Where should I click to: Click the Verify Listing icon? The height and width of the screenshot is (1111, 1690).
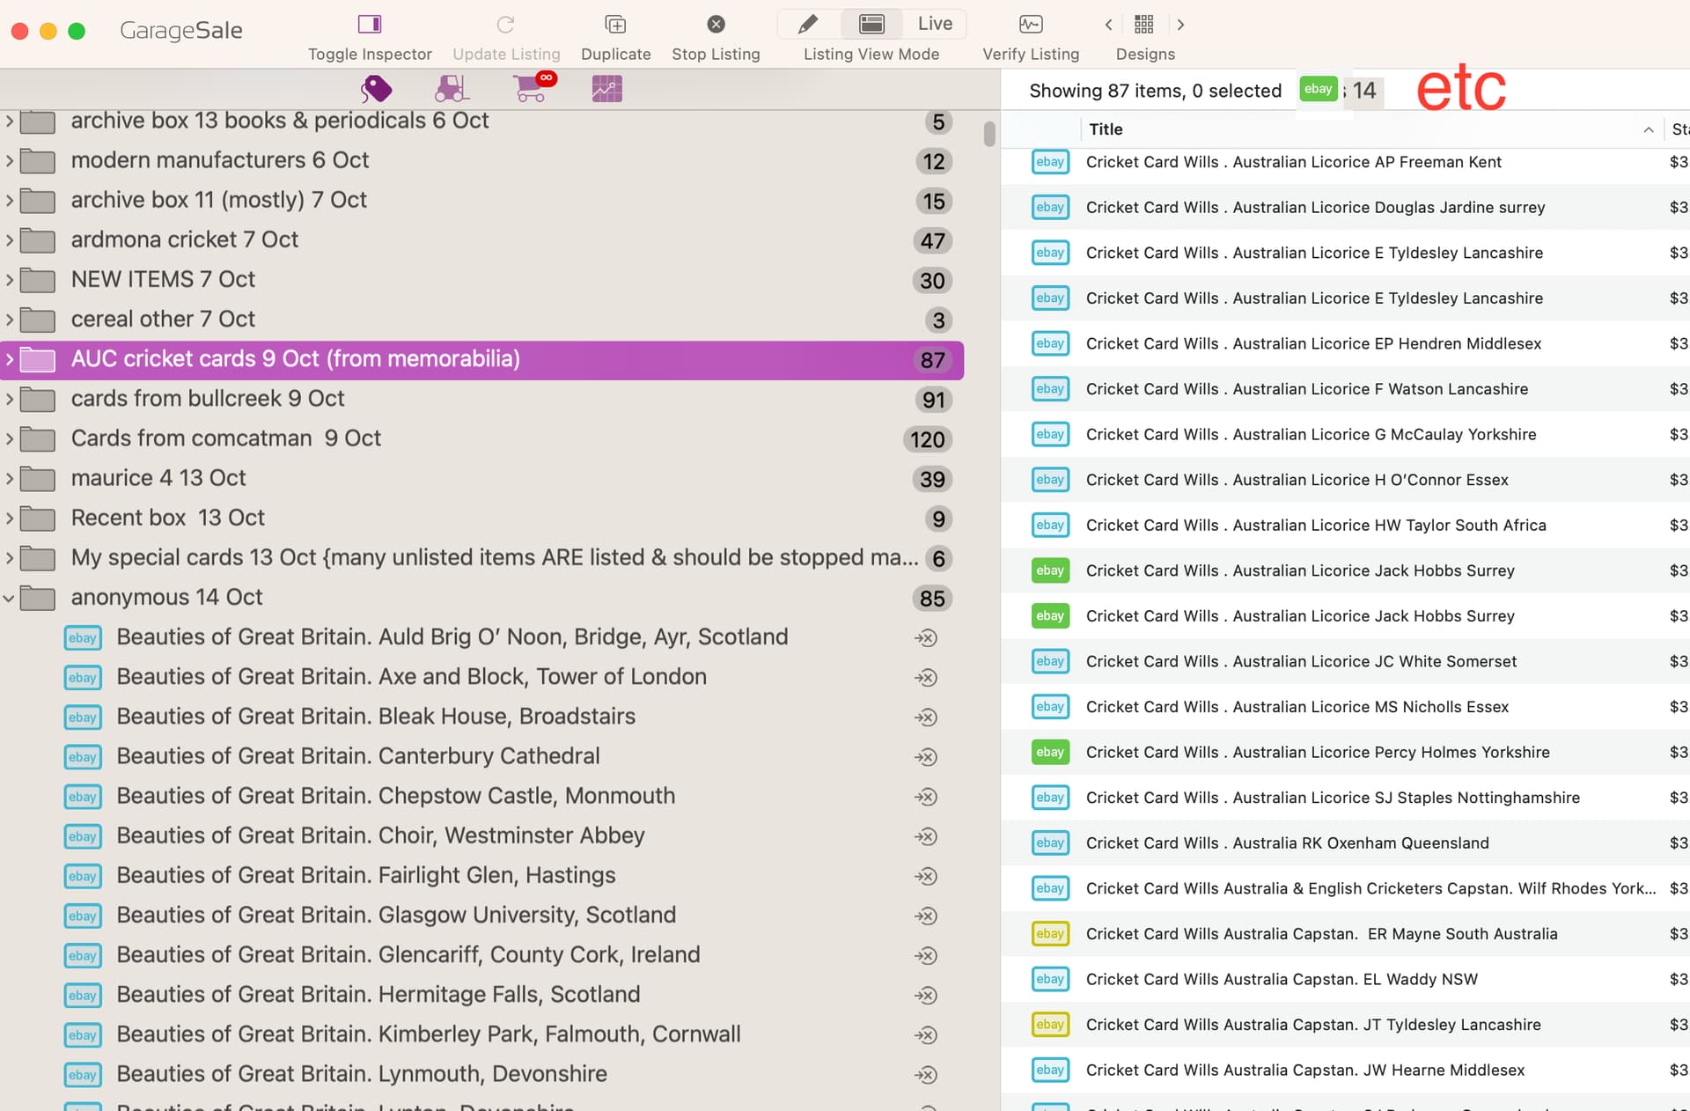click(x=1031, y=24)
